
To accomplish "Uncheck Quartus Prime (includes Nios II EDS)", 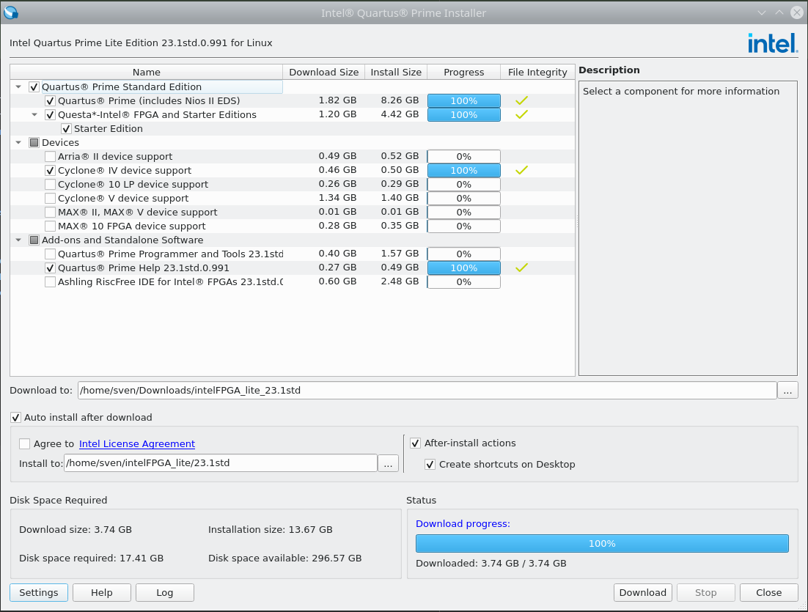I will click(x=50, y=101).
